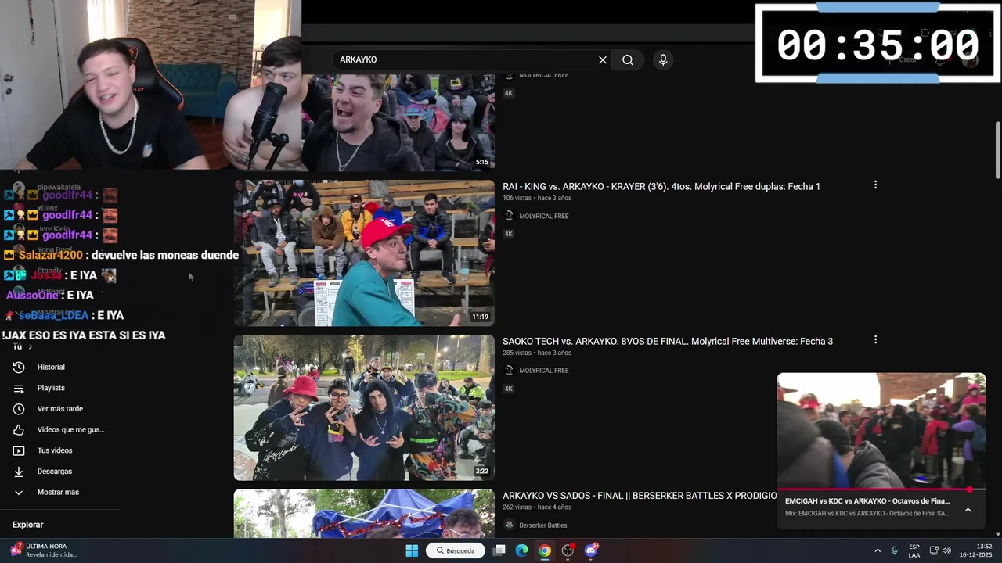1002x563 pixels.
Task: Open Historial in the YouTube sidebar
Action: pos(51,367)
